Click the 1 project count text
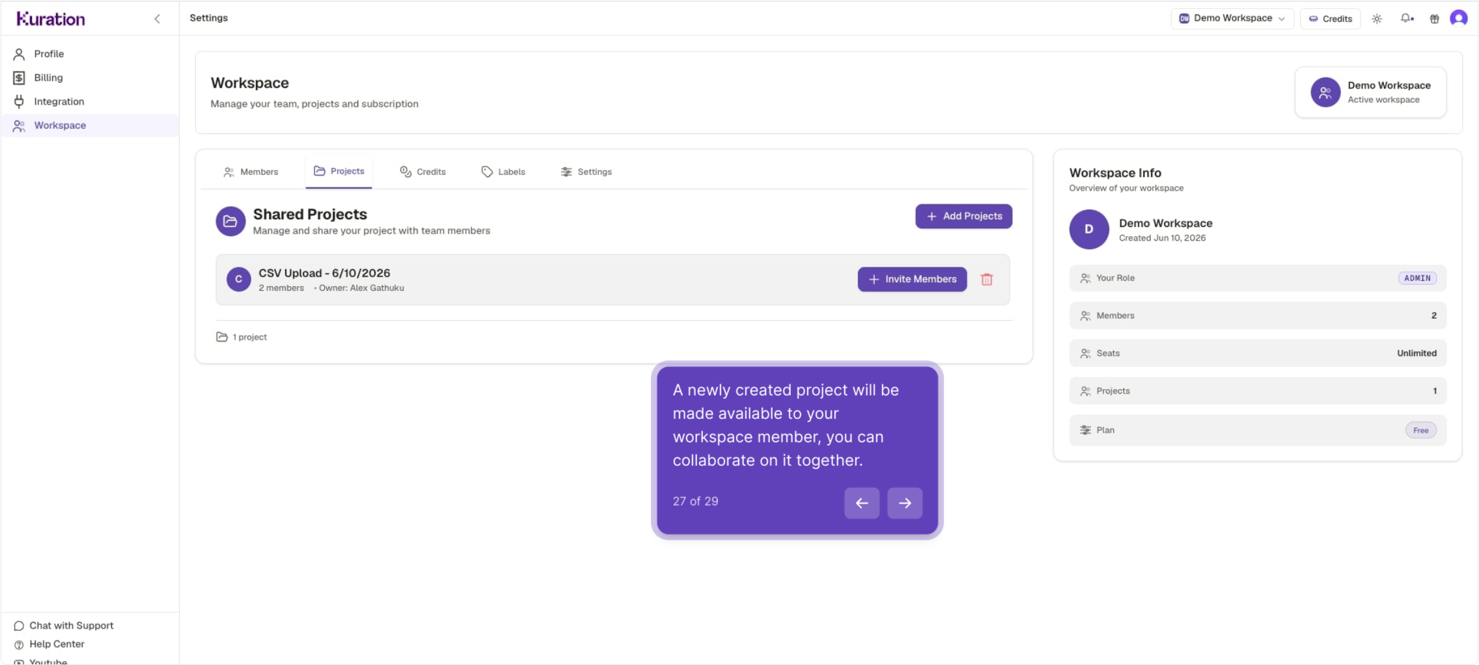 tap(249, 337)
